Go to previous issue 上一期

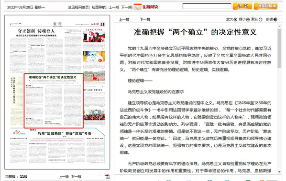click(x=114, y=7)
